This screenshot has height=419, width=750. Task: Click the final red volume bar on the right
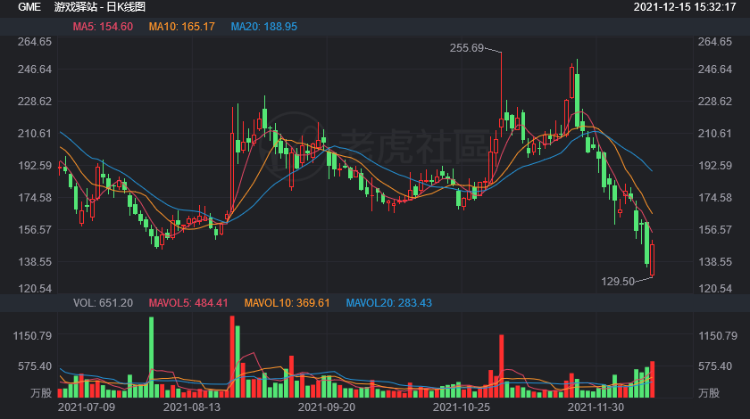coord(652,380)
